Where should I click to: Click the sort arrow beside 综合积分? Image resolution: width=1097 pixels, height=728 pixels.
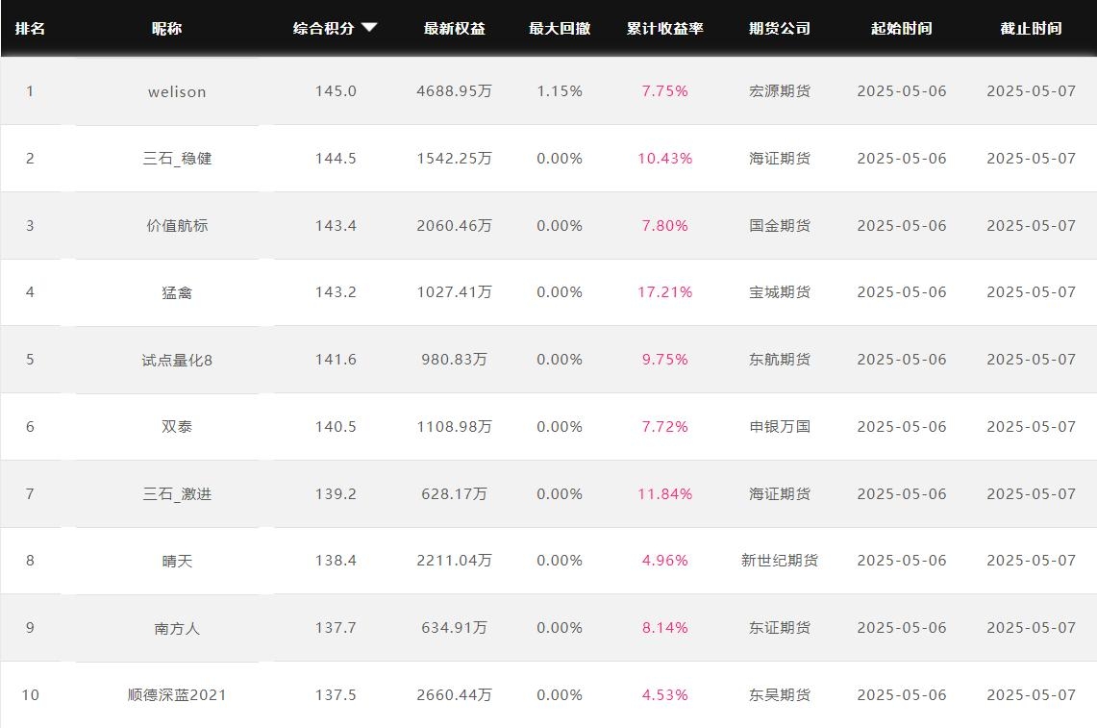(369, 27)
